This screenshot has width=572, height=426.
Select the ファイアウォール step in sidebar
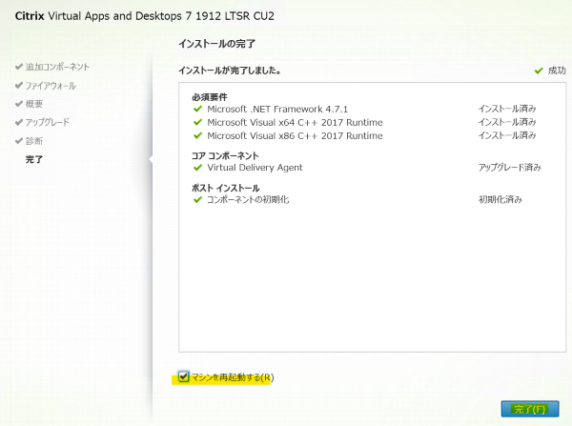point(51,86)
